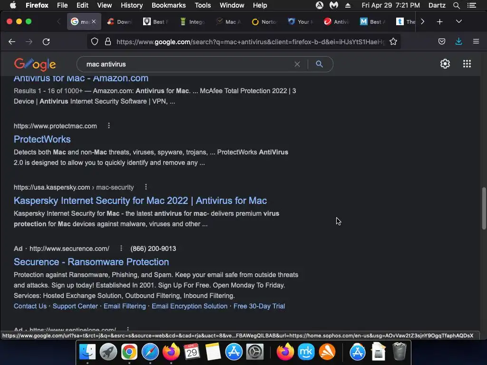Open the Google apps grid
Screen dimensions: 487x365
point(467,64)
